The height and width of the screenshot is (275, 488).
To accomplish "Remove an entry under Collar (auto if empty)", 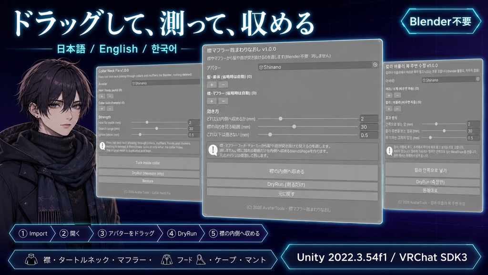I will [110, 108].
